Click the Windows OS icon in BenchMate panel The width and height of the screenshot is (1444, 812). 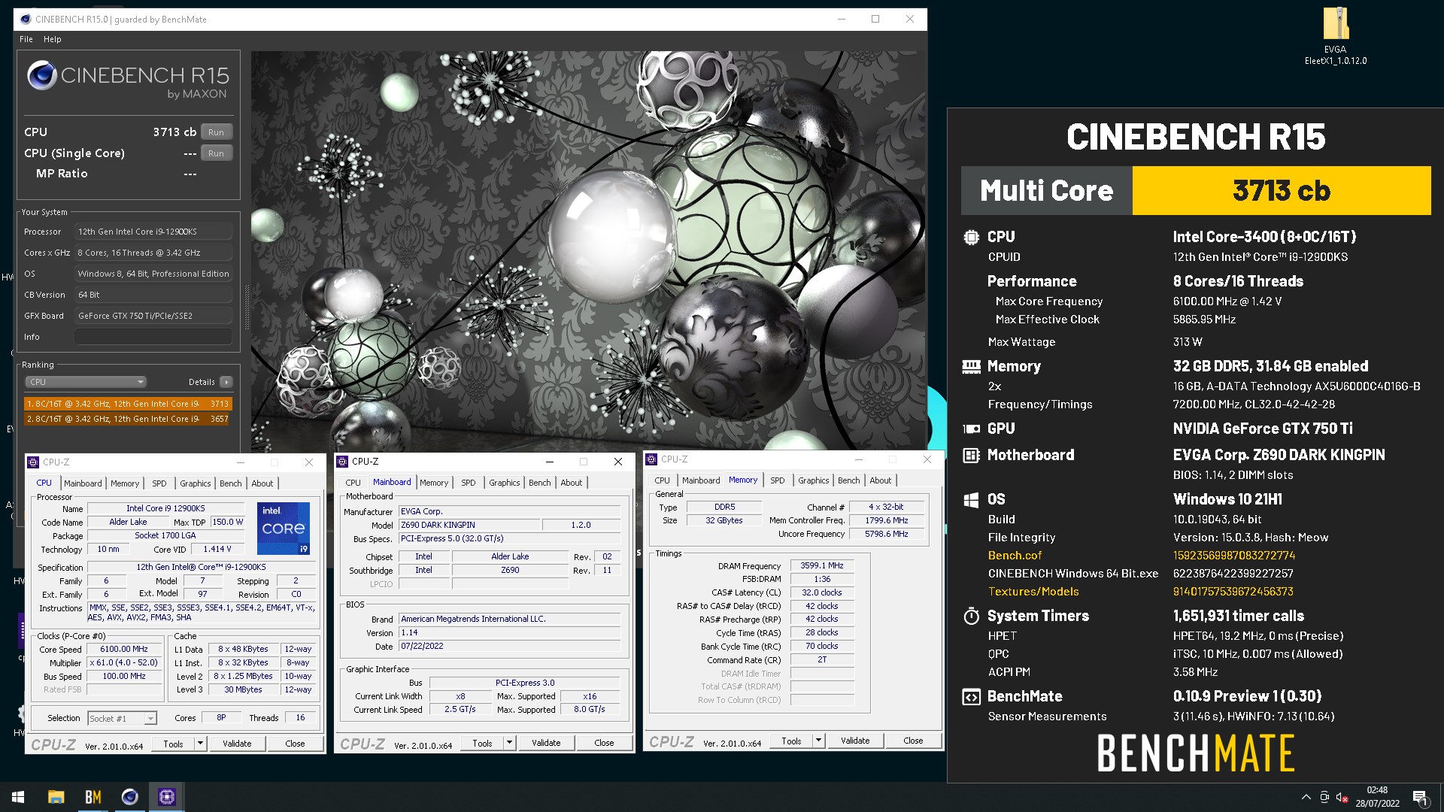point(971,500)
